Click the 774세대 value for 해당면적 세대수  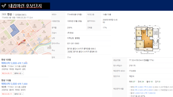[x=132, y=71]
